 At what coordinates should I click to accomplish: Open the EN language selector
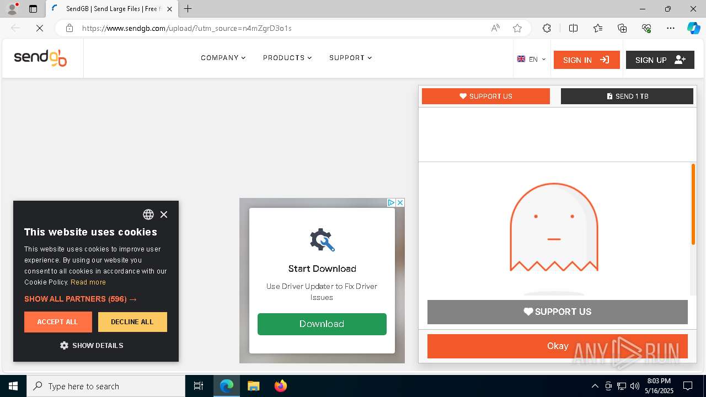click(x=531, y=60)
